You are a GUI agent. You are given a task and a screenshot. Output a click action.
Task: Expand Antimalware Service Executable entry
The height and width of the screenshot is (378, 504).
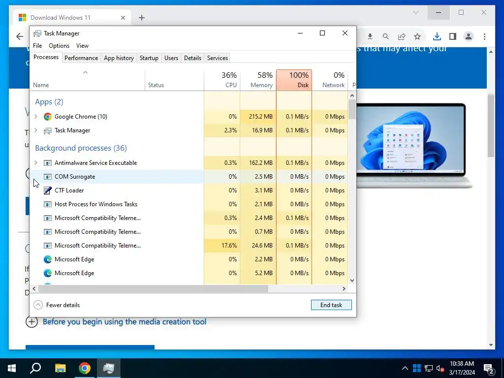35,163
